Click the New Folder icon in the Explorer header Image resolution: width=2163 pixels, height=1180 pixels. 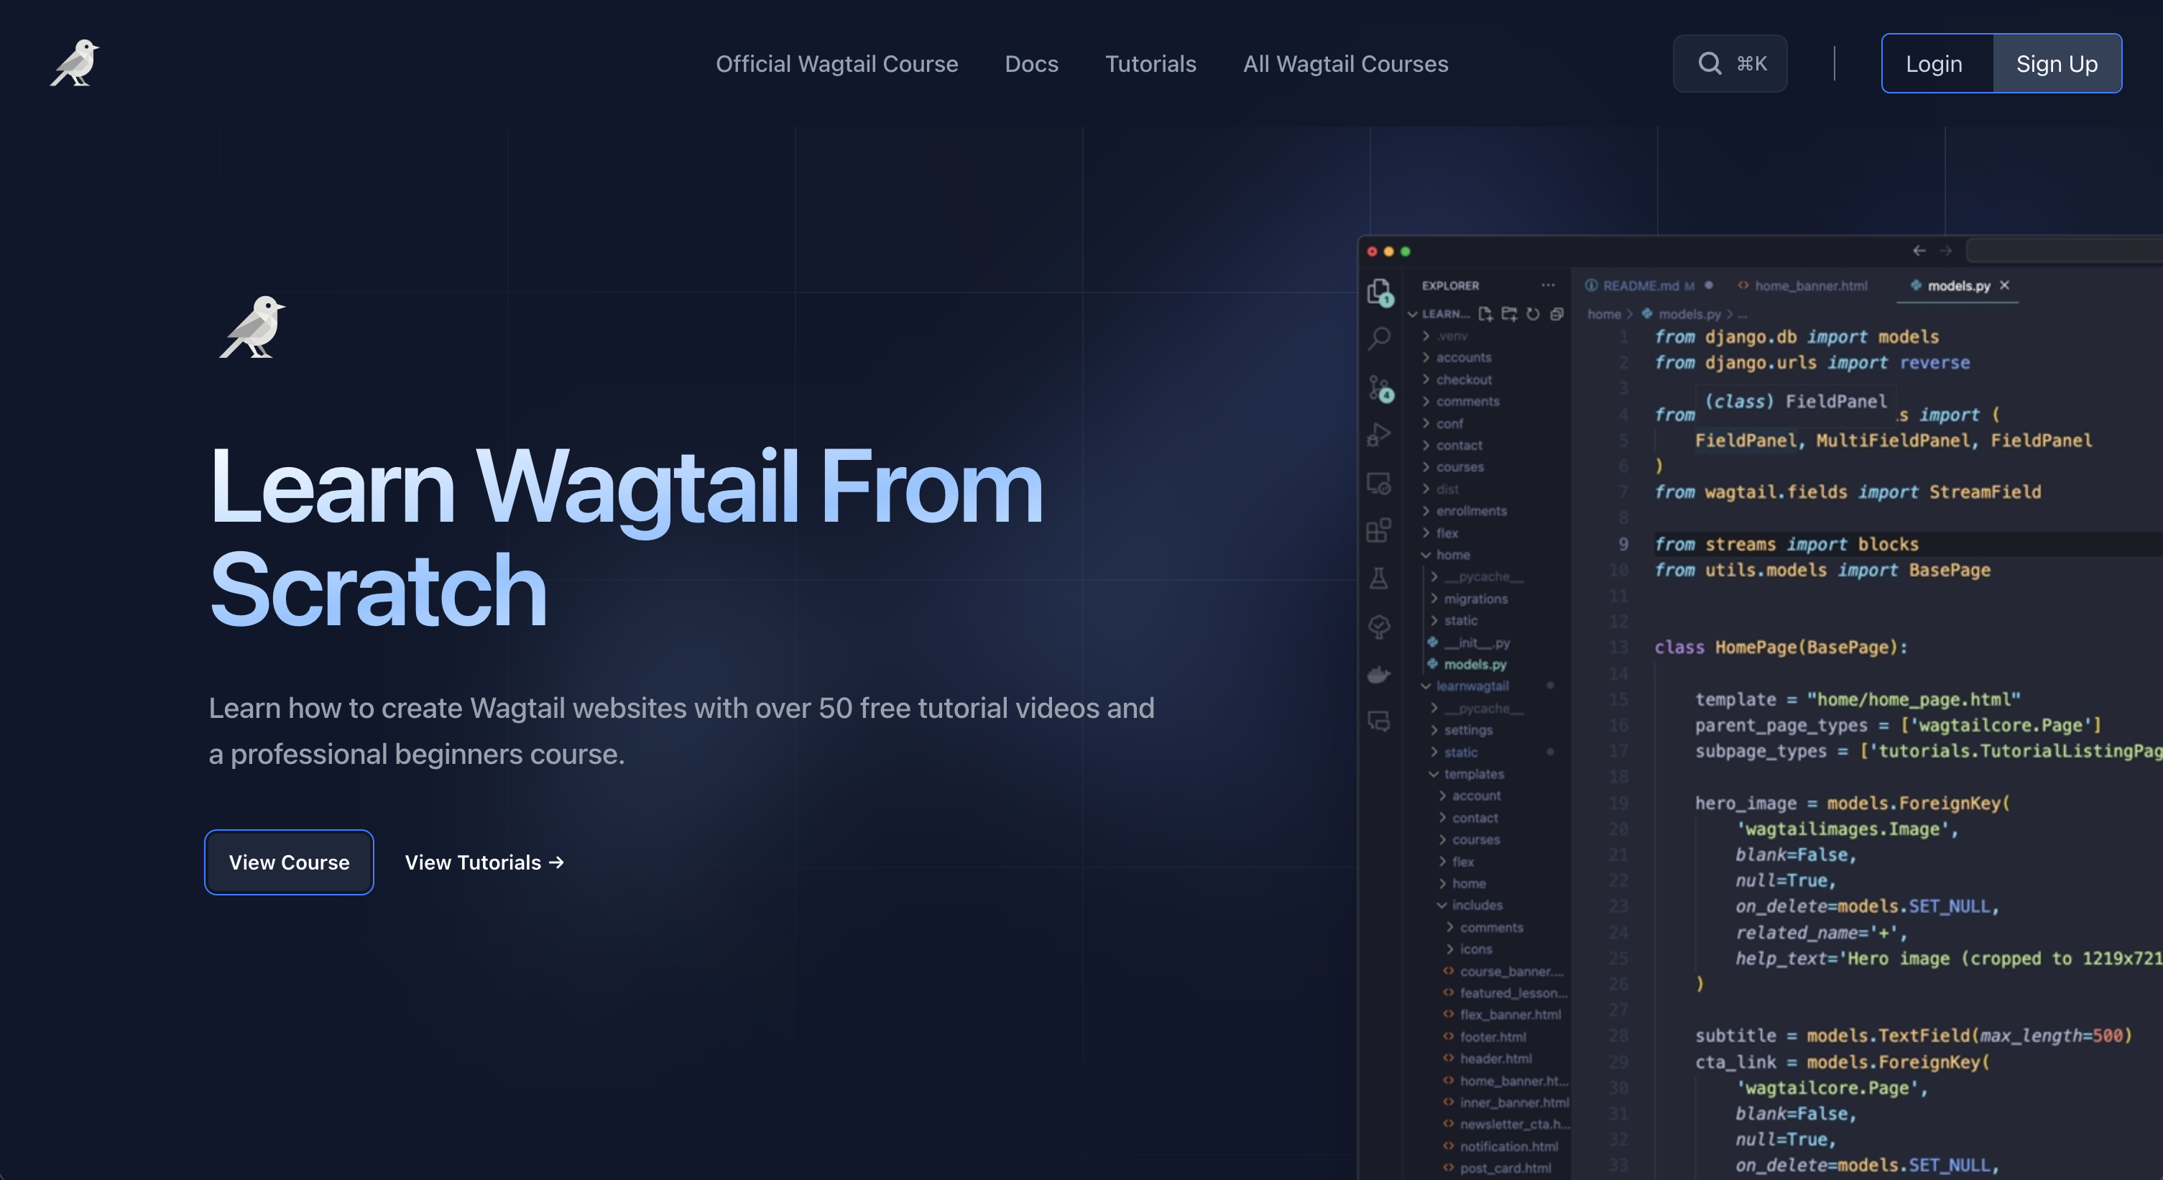1509,314
